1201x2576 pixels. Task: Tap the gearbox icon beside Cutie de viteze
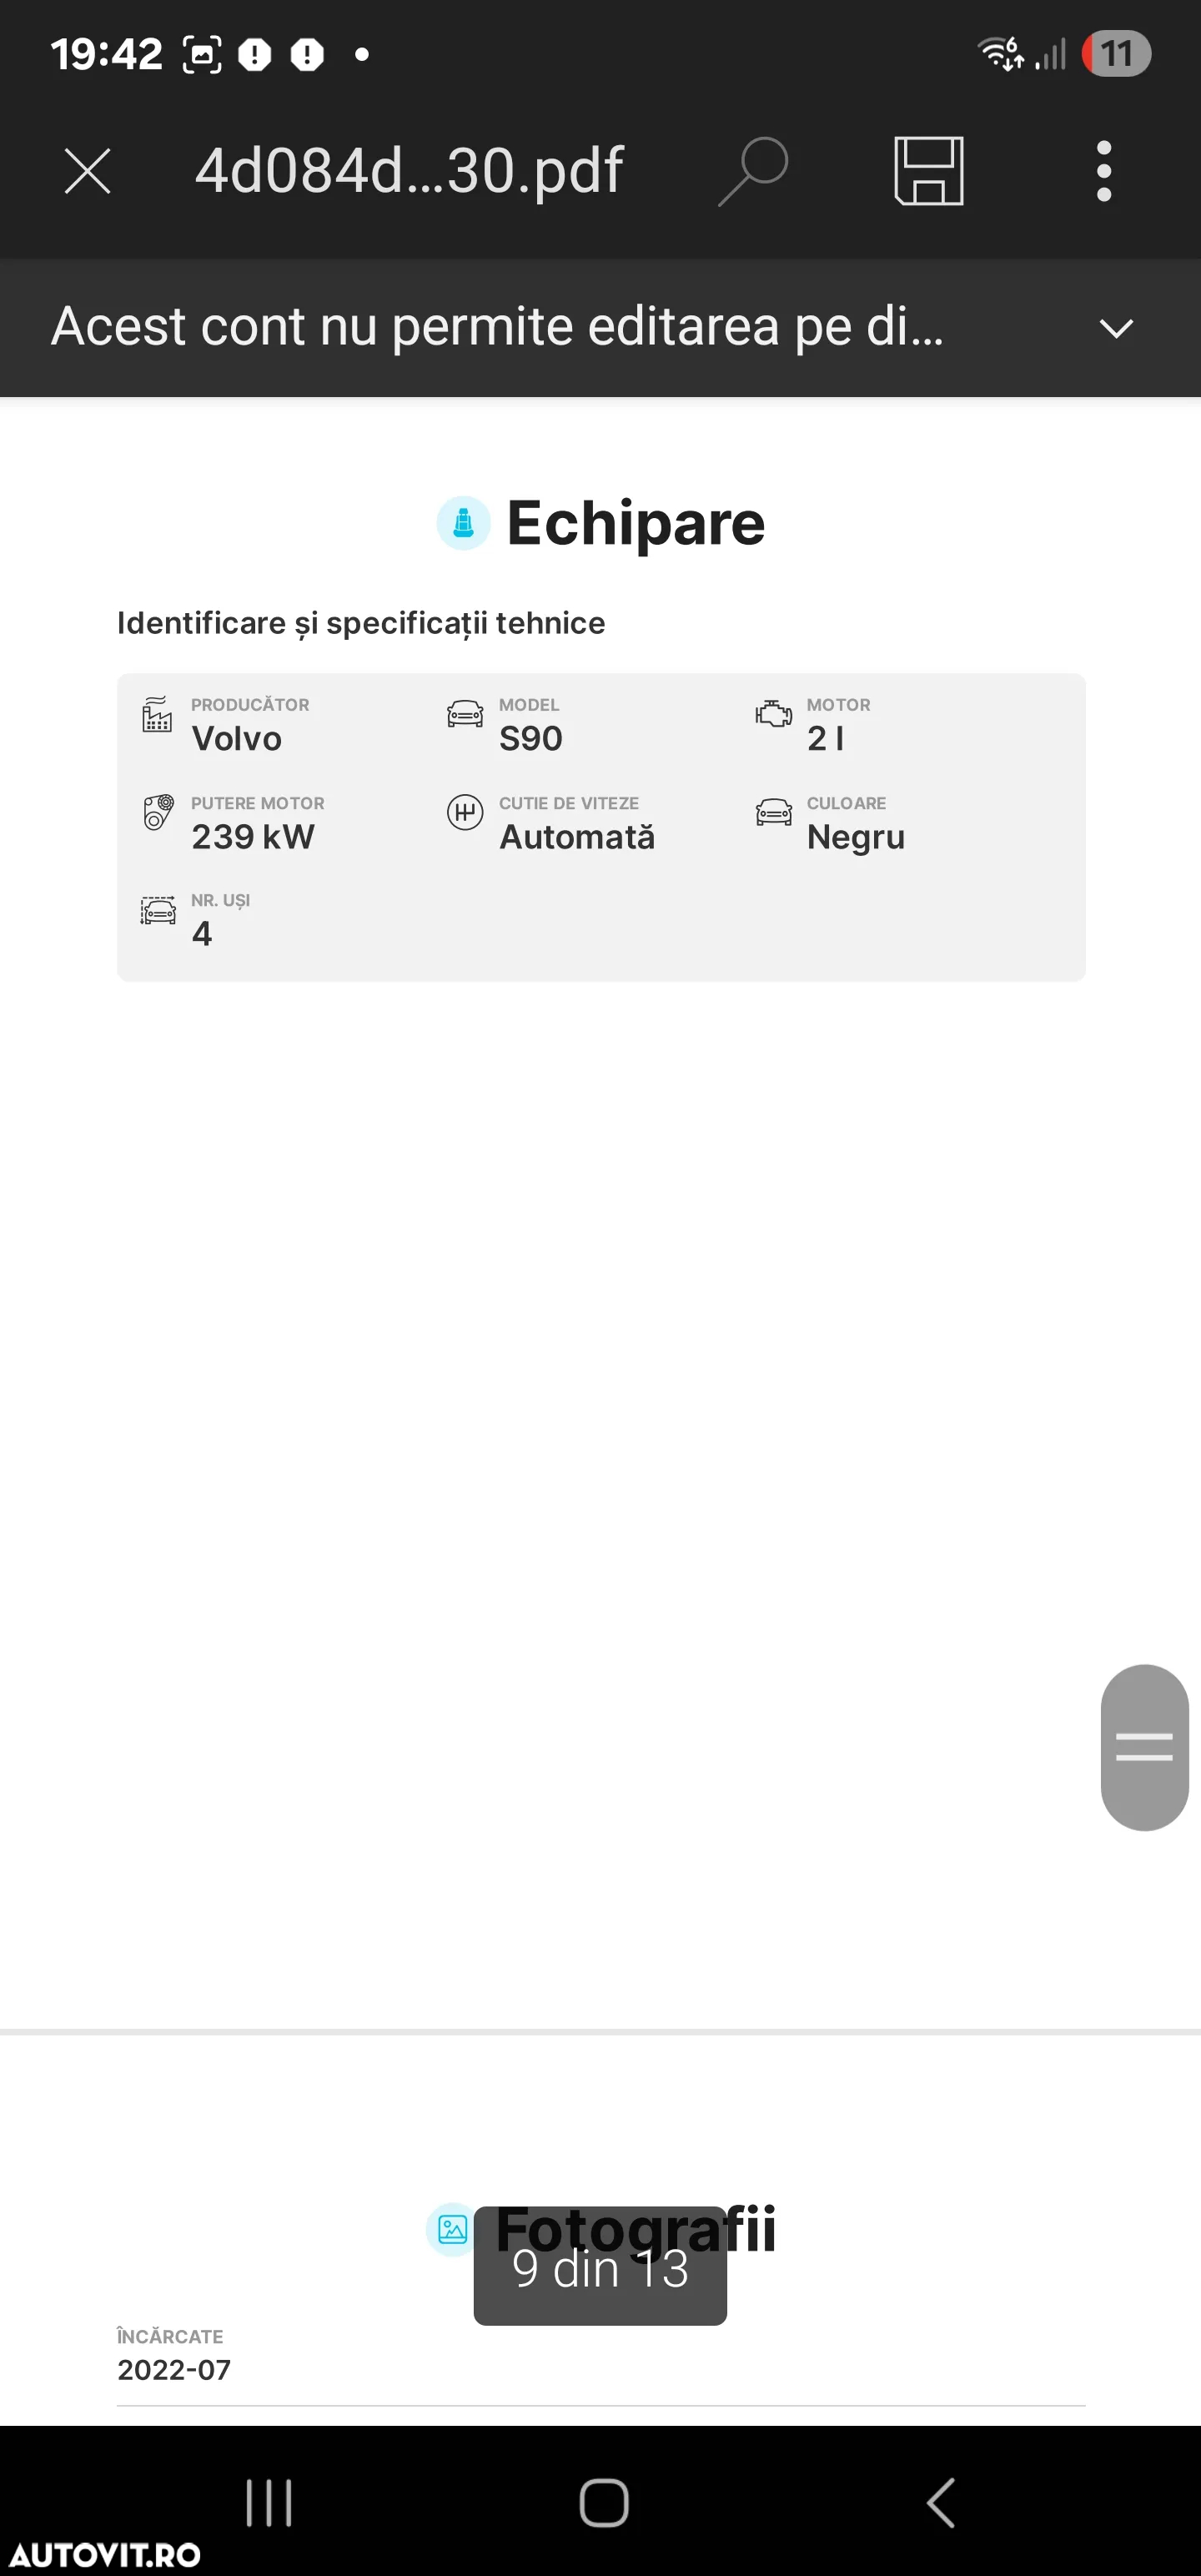click(465, 812)
